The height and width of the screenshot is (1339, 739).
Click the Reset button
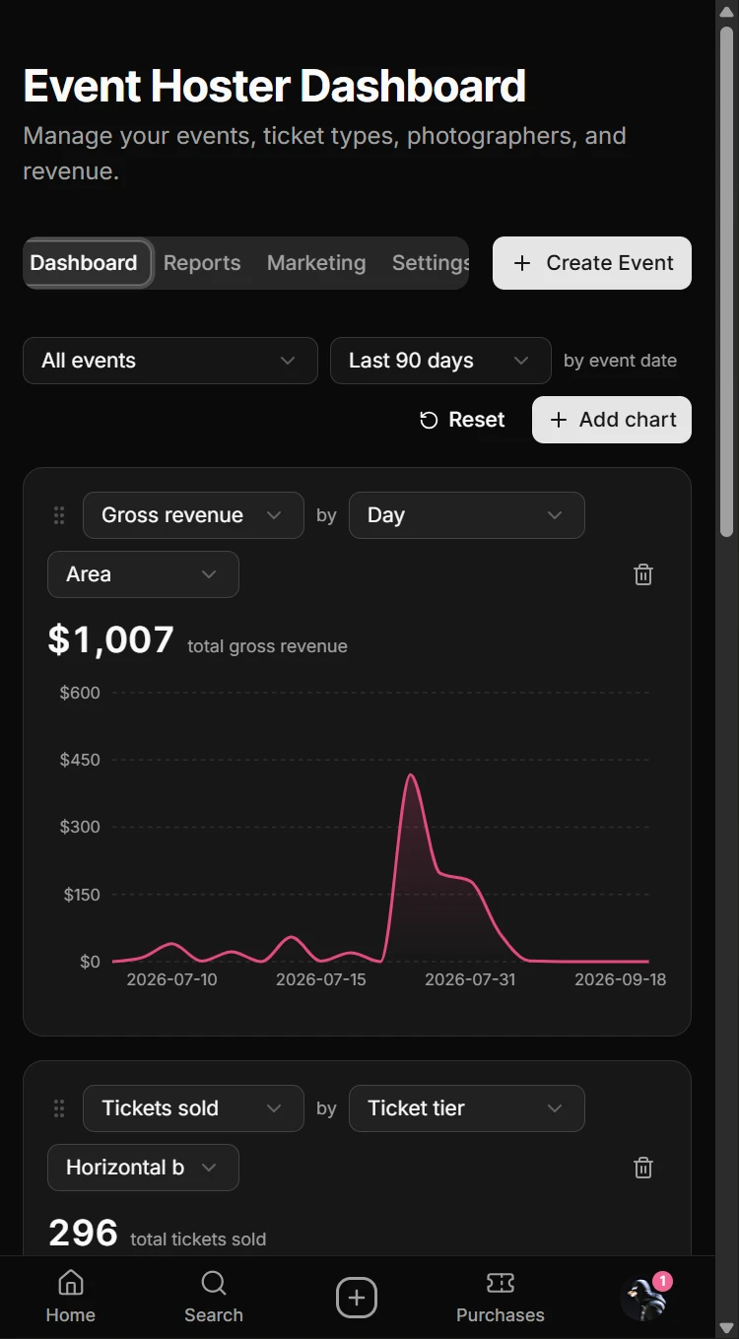tap(462, 420)
